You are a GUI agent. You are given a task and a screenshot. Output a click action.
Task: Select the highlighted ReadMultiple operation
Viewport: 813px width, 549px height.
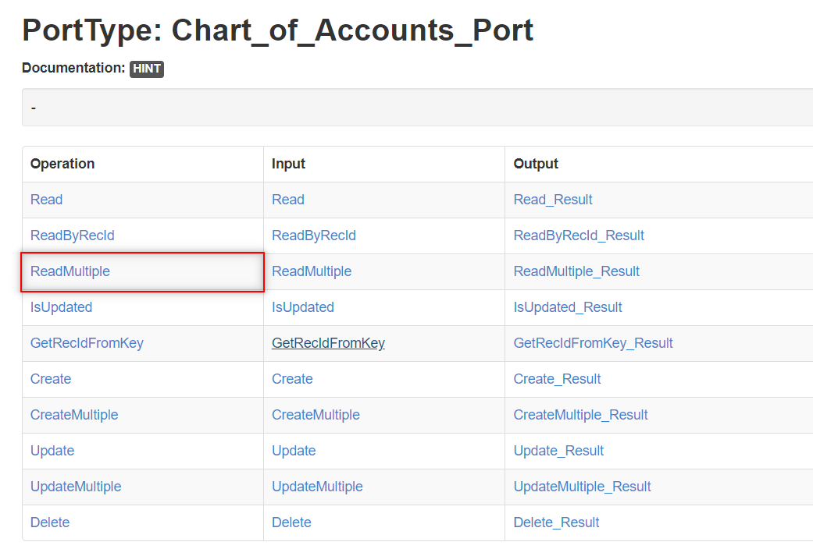(70, 271)
